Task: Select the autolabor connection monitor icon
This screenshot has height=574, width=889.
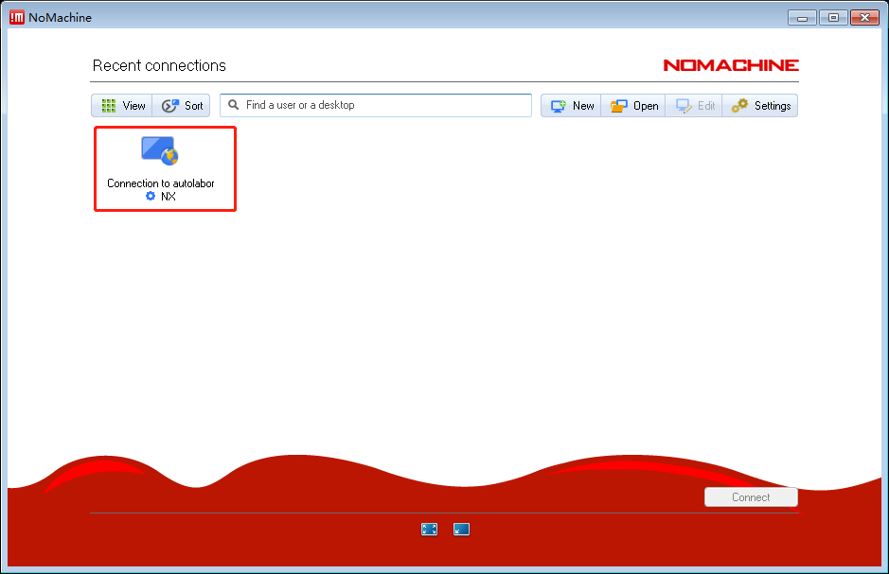Action: (159, 150)
